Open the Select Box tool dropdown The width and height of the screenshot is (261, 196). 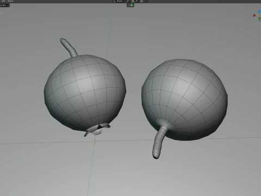click(4, 5)
